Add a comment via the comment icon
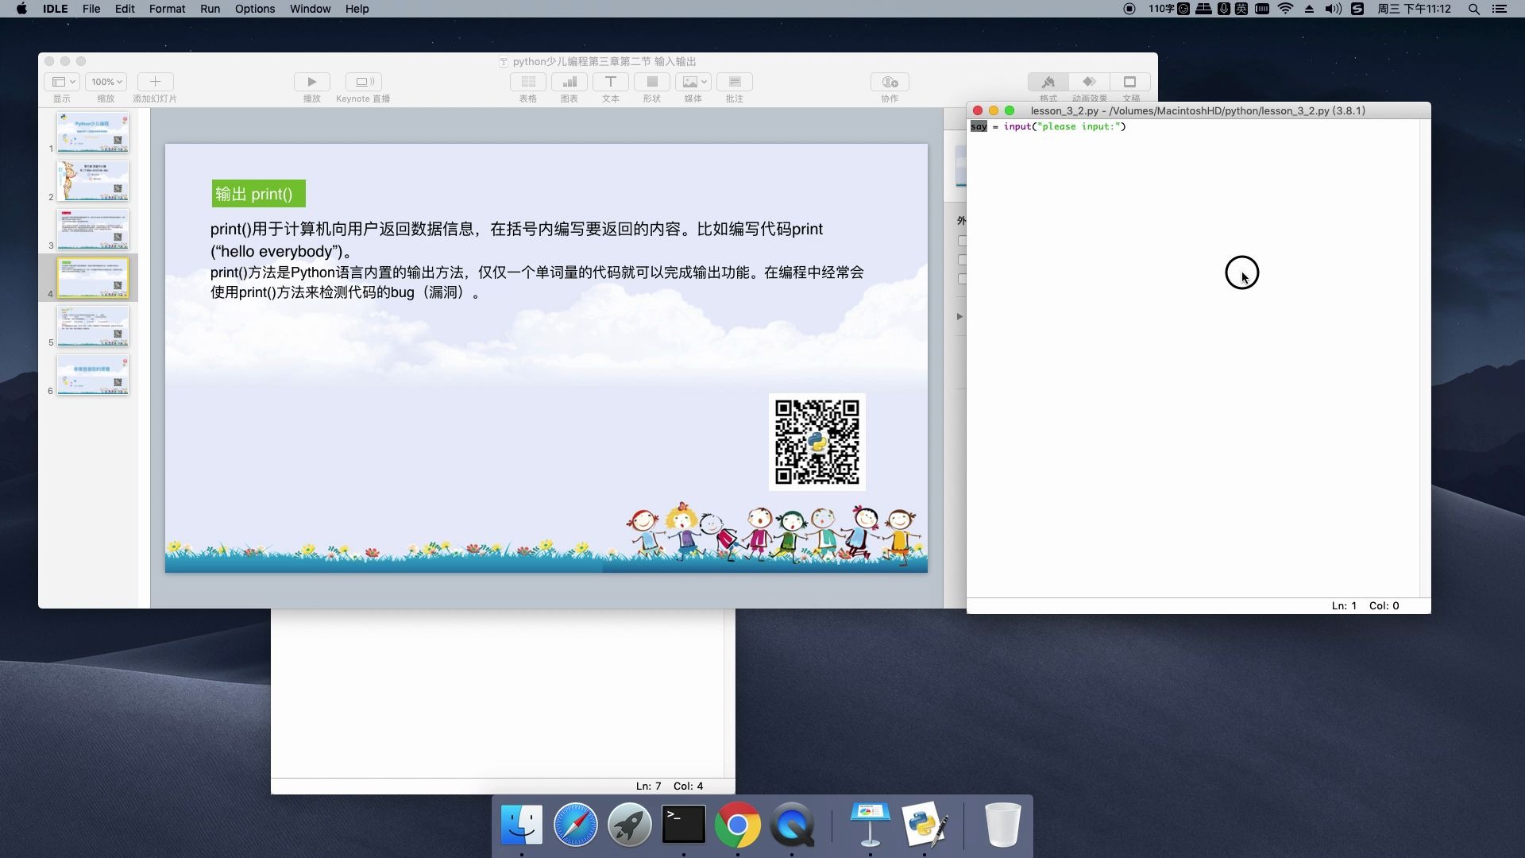Screen dimensions: 1525x858 click(734, 82)
